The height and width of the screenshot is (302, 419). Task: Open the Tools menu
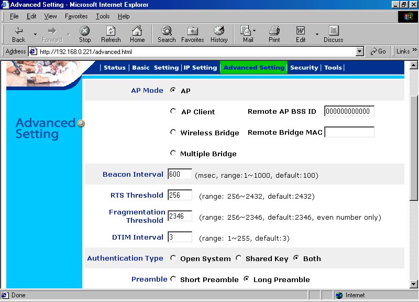[103, 16]
